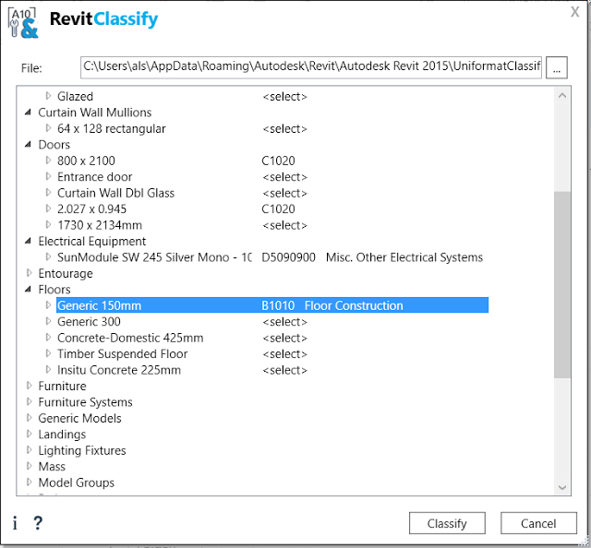Collapse the Electrical Equipment category

[x=29, y=241]
